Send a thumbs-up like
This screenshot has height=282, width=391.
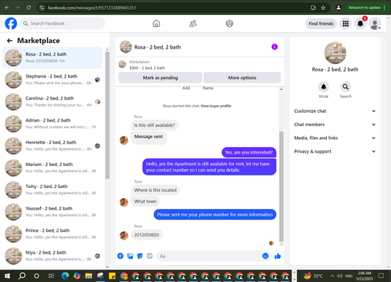[278, 256]
